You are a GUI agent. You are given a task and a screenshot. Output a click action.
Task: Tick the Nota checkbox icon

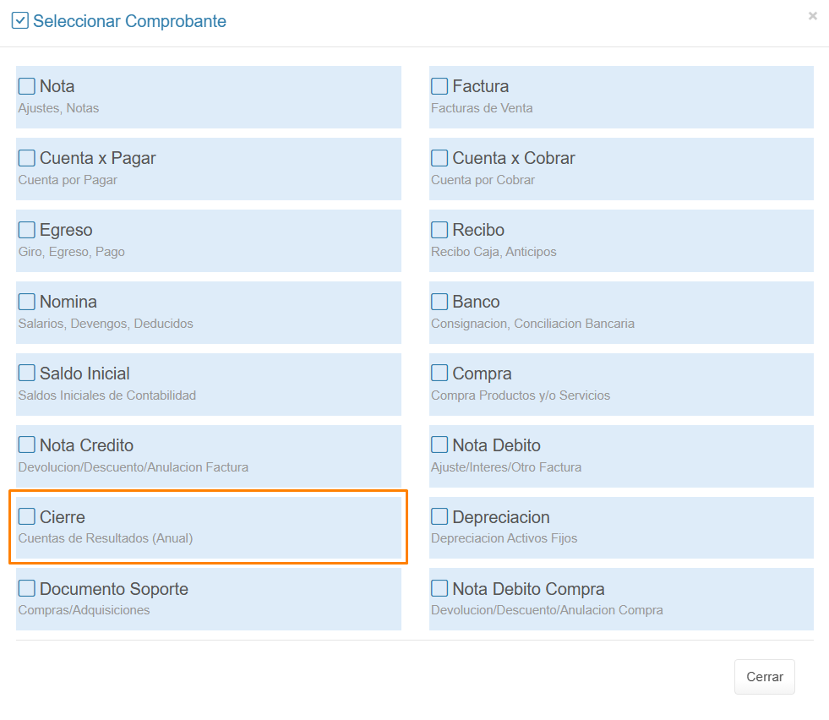pyautogui.click(x=27, y=86)
